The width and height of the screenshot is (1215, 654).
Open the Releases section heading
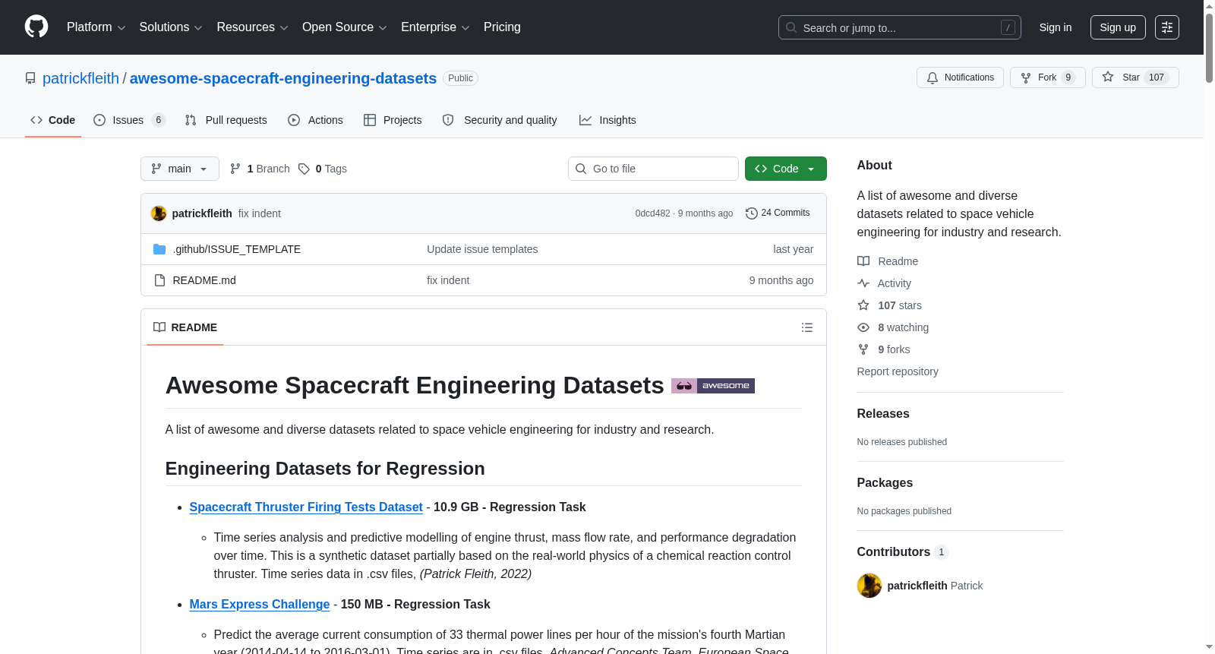(x=883, y=413)
